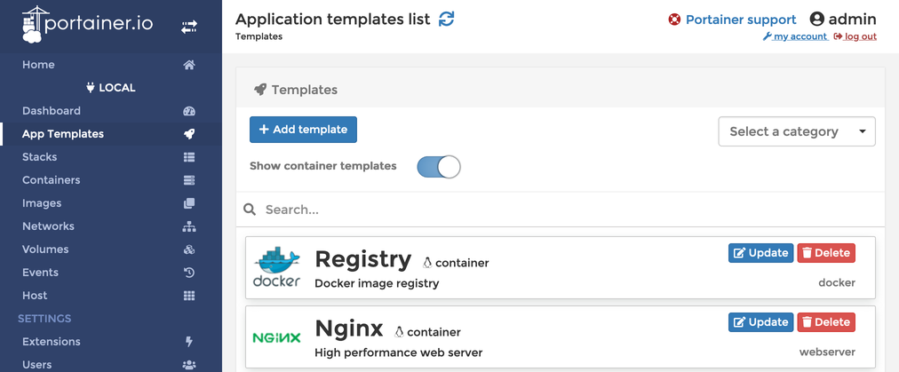Viewport: 899px width, 372px height.
Task: Toggle sidebar with the arrows icon
Action: point(189,27)
